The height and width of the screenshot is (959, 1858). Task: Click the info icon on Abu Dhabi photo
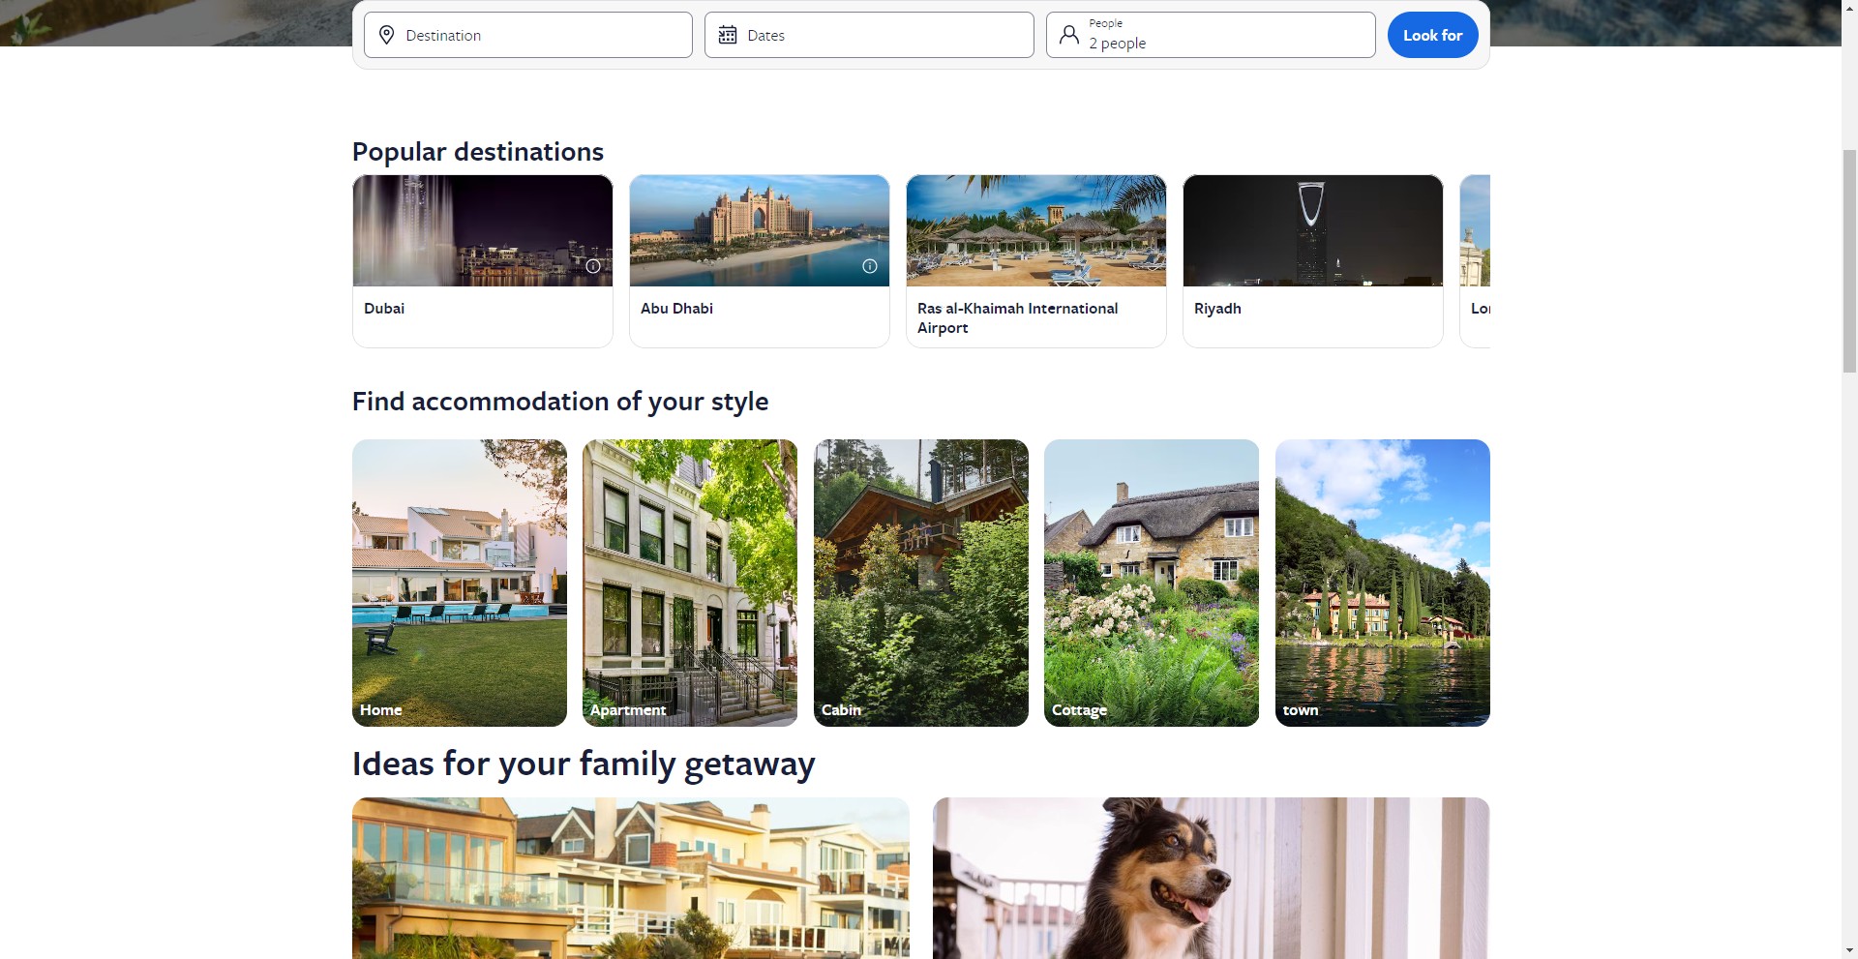(870, 266)
